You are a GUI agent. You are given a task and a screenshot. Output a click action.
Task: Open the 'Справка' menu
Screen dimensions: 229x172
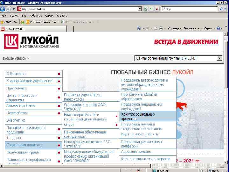pos(62,16)
